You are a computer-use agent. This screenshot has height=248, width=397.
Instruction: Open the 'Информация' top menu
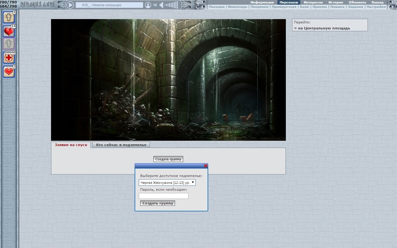pyautogui.click(x=262, y=2)
